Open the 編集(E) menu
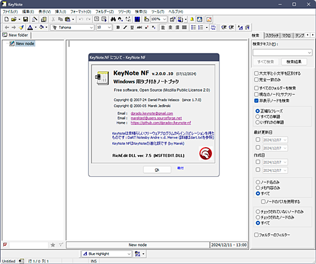Viewport: 316px width, 264px height. pyautogui.click(x=28, y=12)
